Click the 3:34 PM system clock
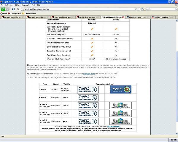Screen dimensions: 178x142 (174, 140)
